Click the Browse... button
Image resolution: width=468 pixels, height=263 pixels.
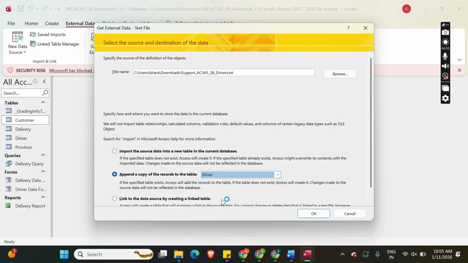coord(340,74)
